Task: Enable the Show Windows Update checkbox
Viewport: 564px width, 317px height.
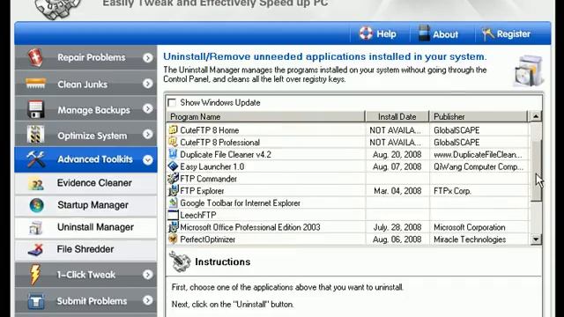Action: pos(173,103)
